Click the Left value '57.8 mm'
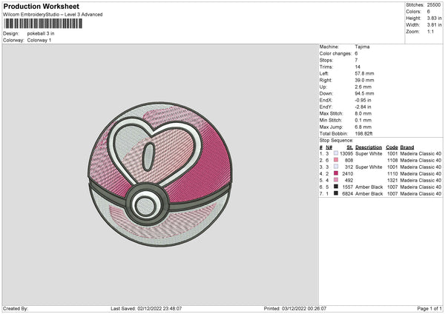This screenshot has width=445, height=314. (364, 73)
